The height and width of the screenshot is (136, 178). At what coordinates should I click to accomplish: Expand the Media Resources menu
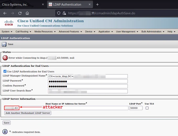(x=45, y=32)
